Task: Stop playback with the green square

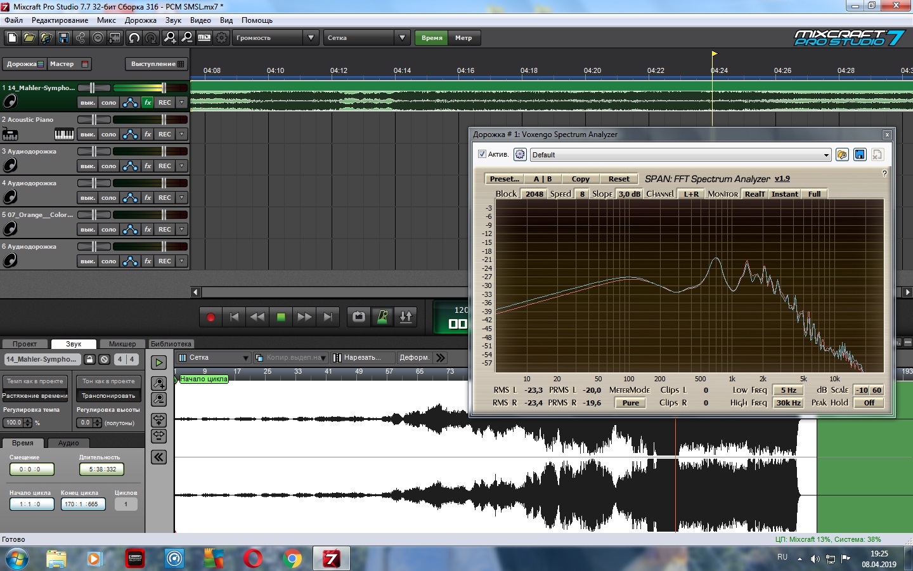Action: click(281, 317)
